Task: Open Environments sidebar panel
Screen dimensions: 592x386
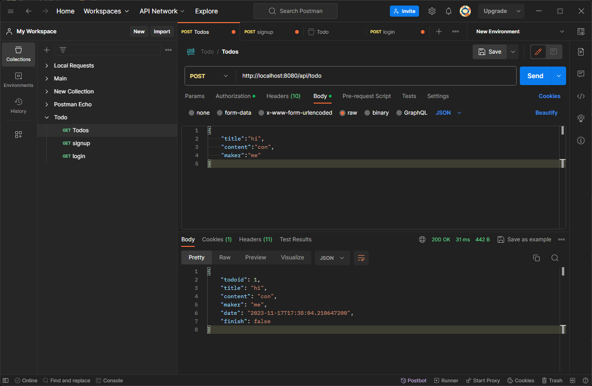Action: [x=18, y=80]
